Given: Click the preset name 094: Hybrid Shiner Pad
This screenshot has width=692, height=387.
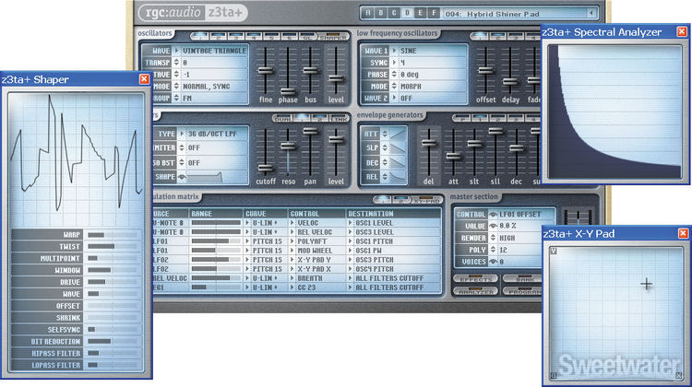Looking at the screenshot, I should pyautogui.click(x=493, y=14).
